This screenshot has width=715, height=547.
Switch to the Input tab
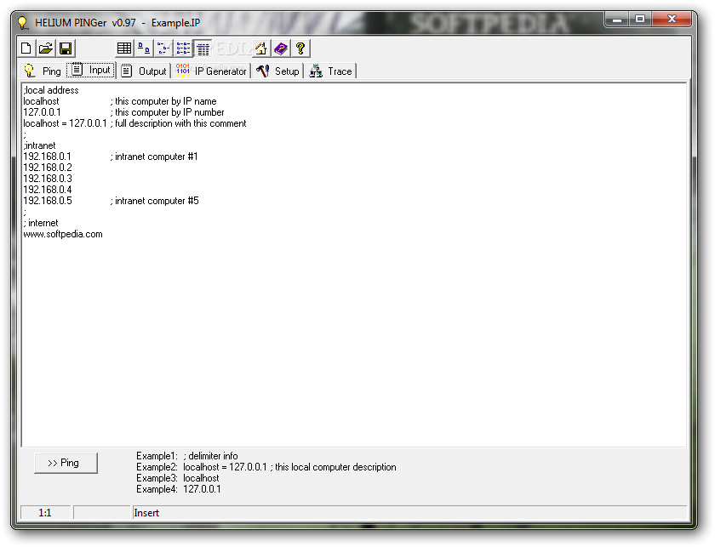click(91, 70)
